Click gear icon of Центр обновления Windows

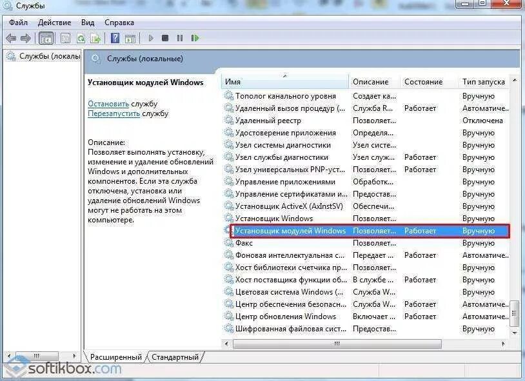click(229, 317)
